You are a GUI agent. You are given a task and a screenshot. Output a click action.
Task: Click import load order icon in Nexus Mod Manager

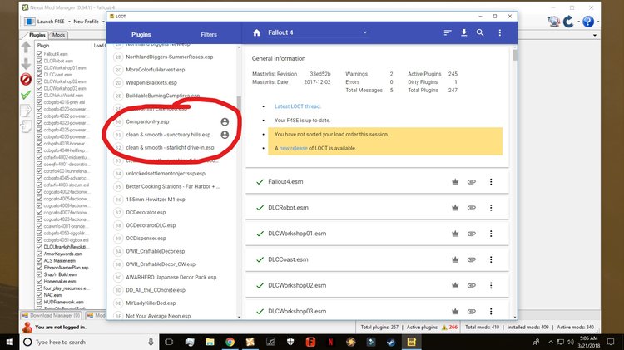coord(26,126)
